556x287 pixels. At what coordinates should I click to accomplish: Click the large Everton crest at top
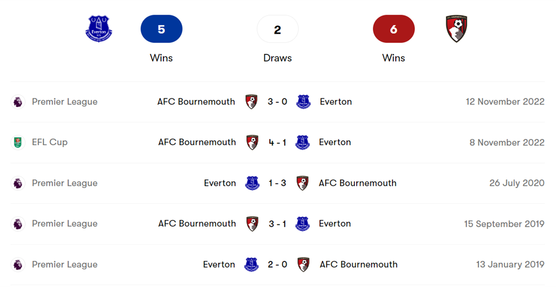(x=99, y=28)
